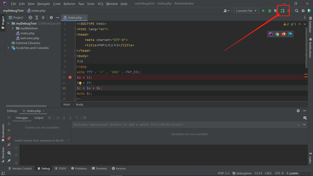Select welcome.php in the project tree

pos(30,38)
